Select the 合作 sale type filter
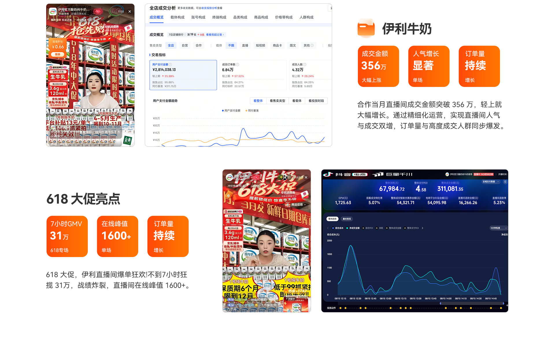 [199, 45]
